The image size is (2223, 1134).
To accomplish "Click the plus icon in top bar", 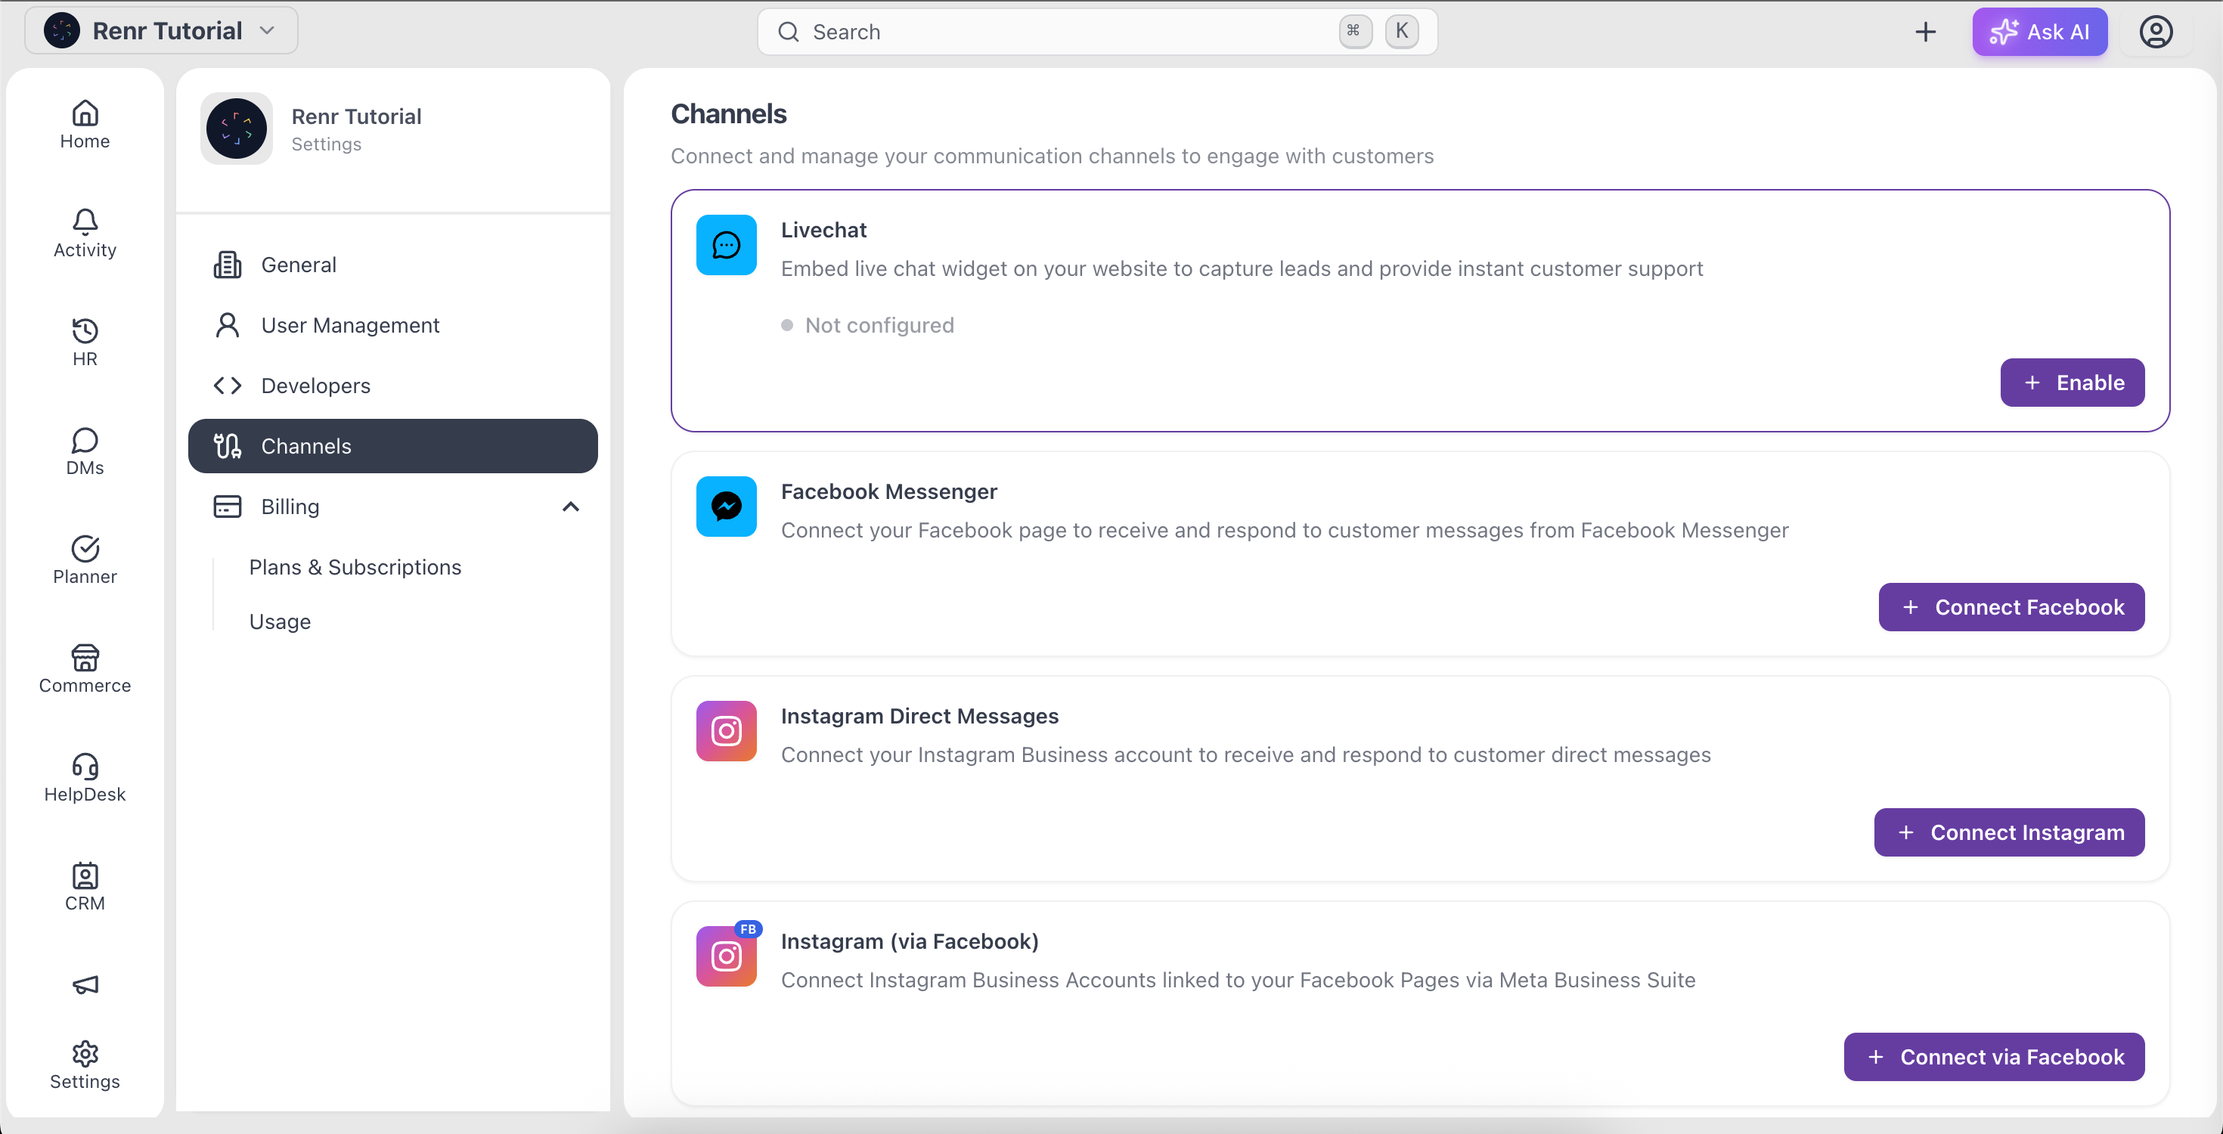I will pos(1924,32).
